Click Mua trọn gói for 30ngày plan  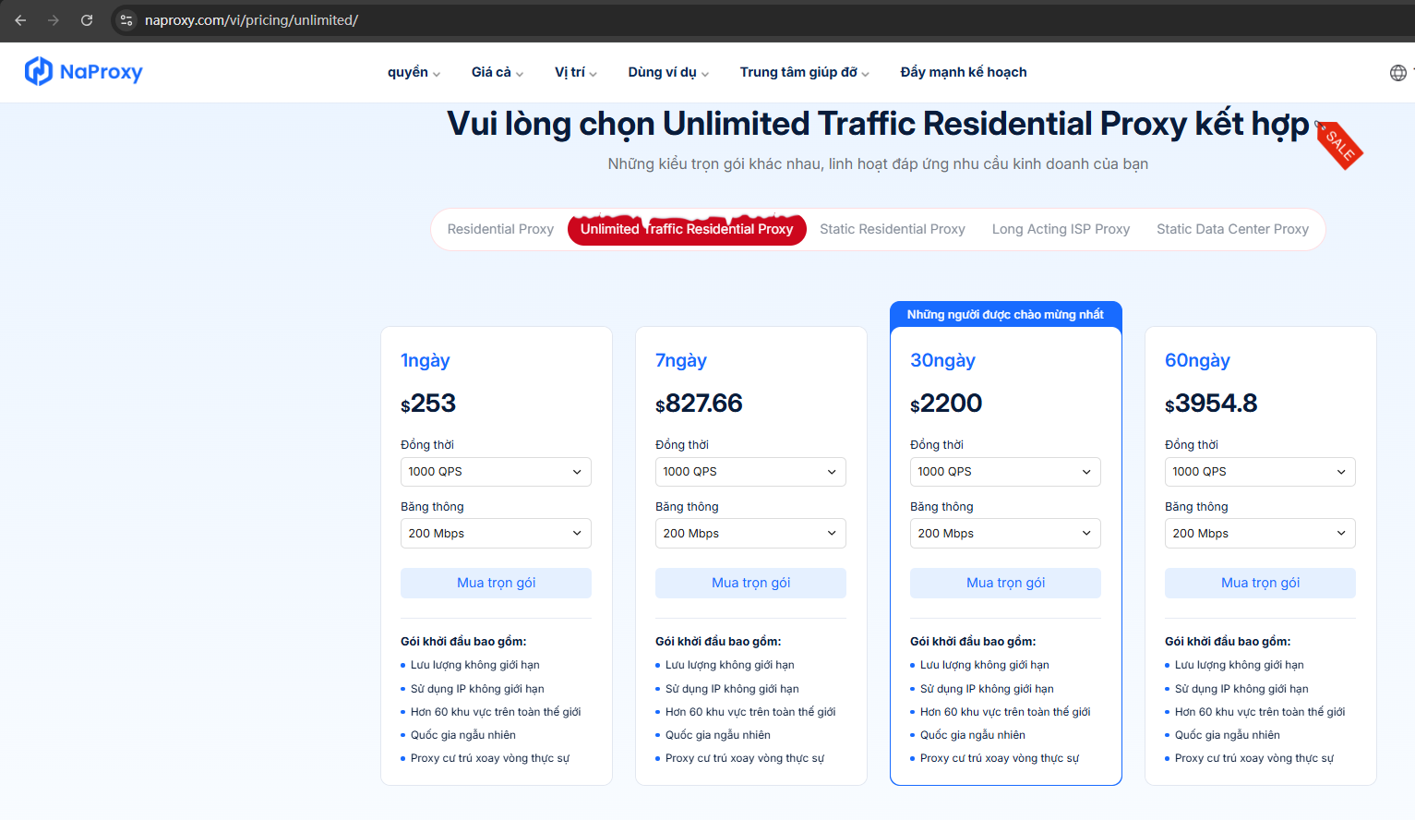click(1005, 583)
